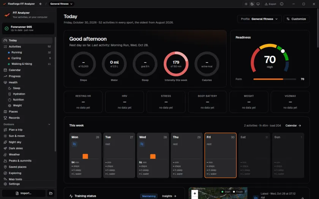Open Plan a trip

[x=27, y=130]
